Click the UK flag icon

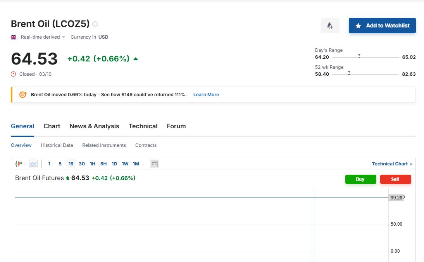[14, 37]
